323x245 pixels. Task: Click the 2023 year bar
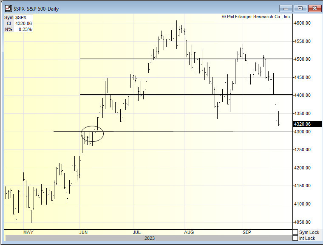click(x=149, y=238)
